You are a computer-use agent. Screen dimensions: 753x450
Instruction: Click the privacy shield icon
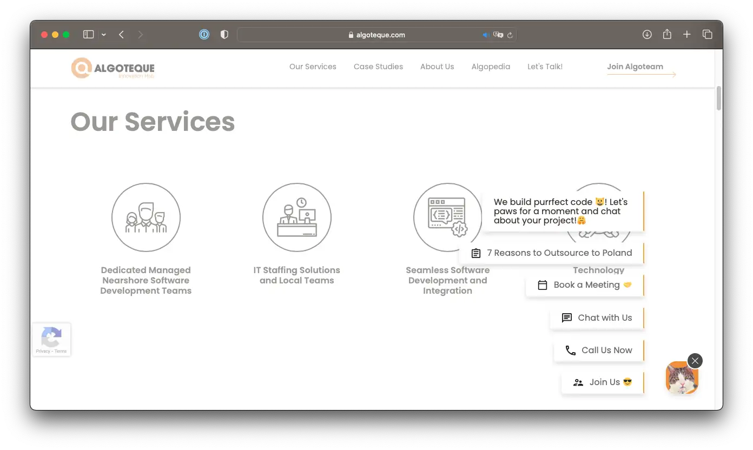[224, 35]
